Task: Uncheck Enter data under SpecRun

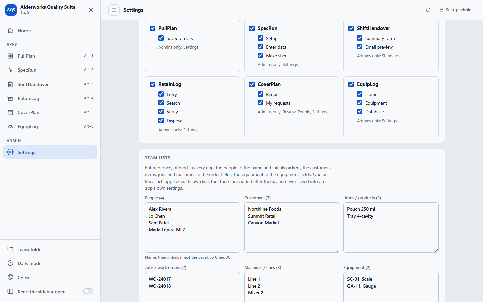Action: 260,47
